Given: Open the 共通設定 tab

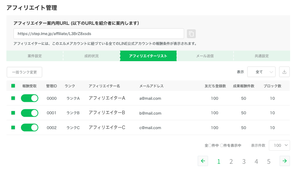Looking at the screenshot, I should click(x=262, y=56).
